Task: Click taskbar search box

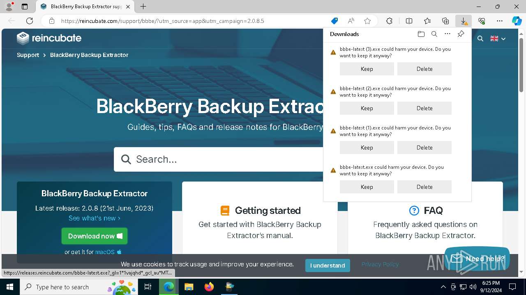Action: (79, 287)
